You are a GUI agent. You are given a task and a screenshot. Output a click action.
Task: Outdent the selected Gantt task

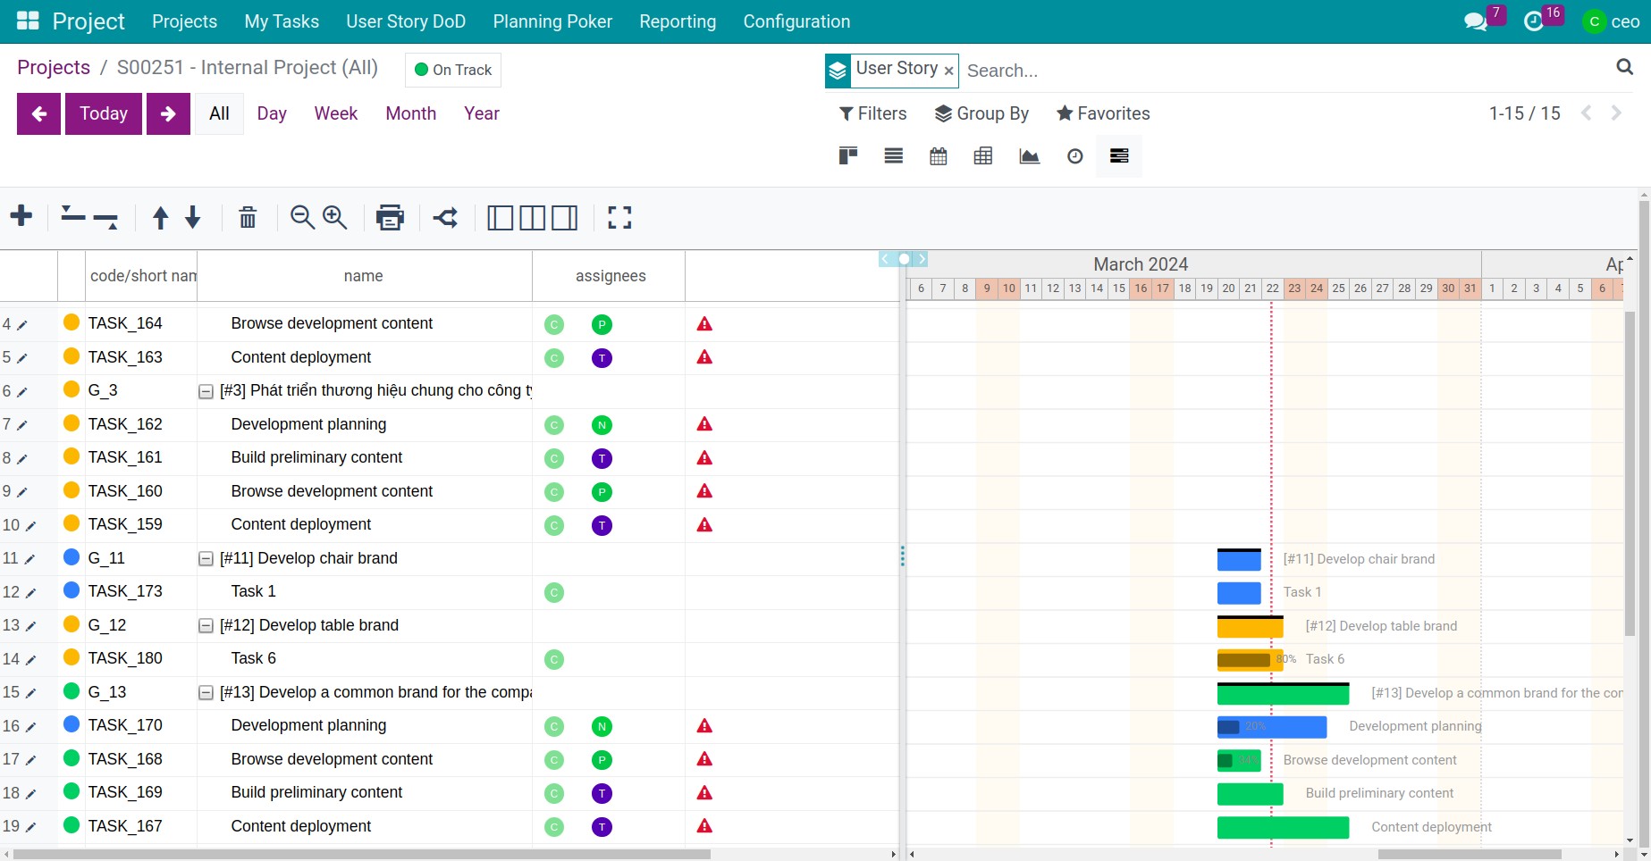73,214
